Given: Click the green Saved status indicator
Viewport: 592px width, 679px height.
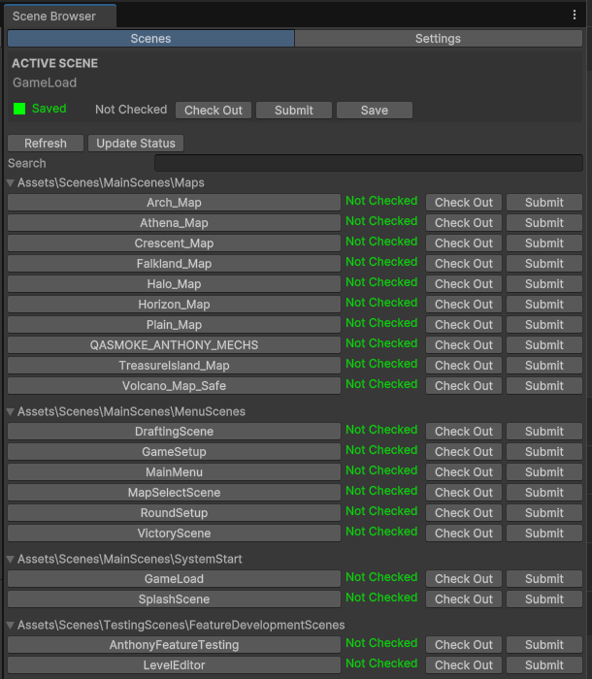Looking at the screenshot, I should [x=19, y=109].
